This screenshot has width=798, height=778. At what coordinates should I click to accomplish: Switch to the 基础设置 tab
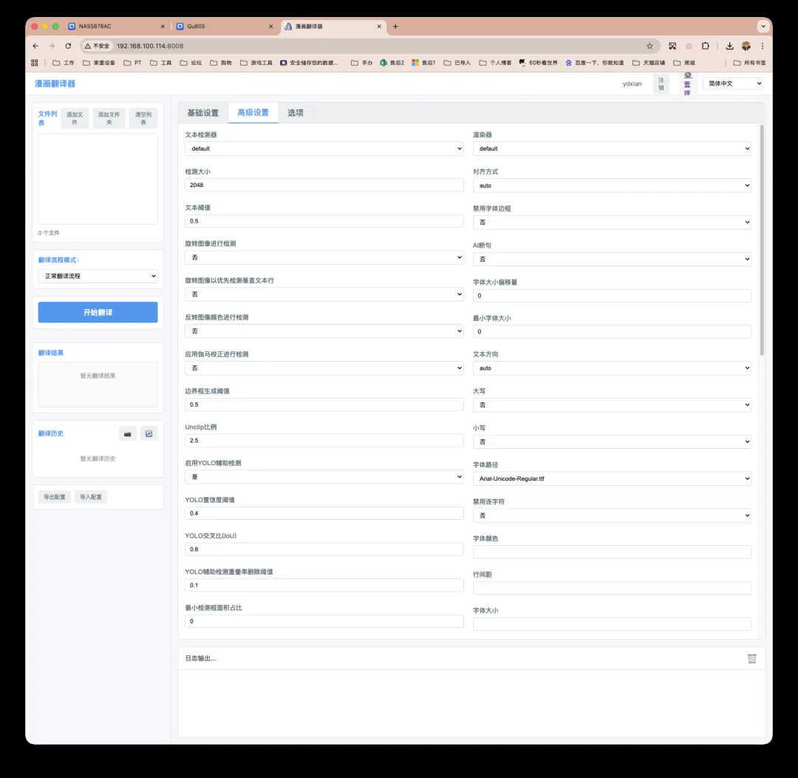click(x=202, y=113)
